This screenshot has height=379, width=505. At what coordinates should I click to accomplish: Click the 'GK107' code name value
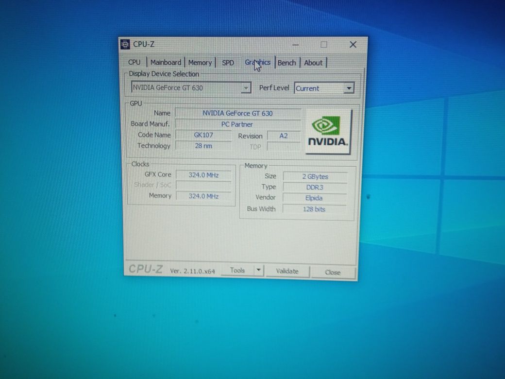coord(203,135)
